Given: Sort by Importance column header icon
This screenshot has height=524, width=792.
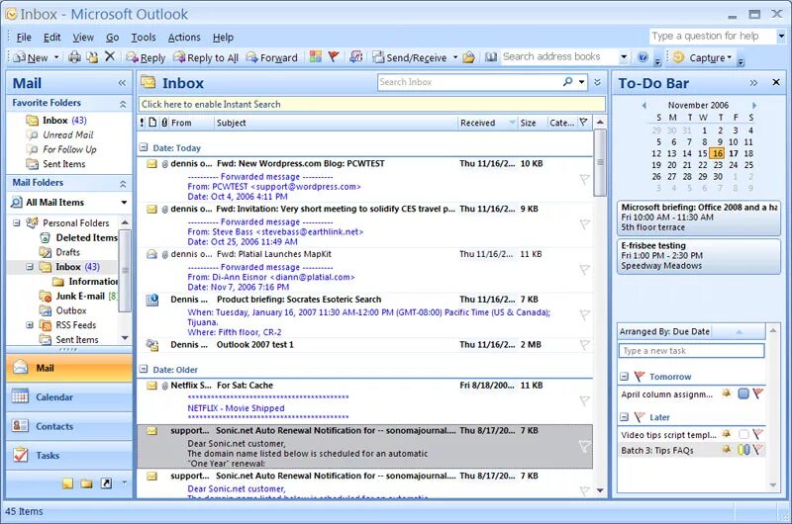Looking at the screenshot, I should pyautogui.click(x=142, y=122).
